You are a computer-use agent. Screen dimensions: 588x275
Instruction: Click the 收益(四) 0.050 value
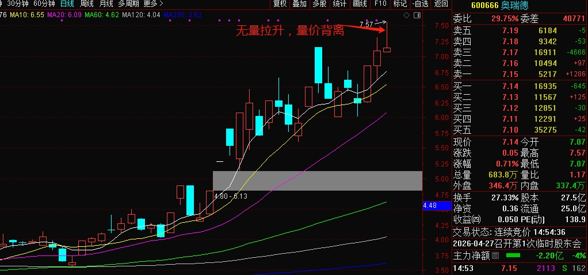(x=509, y=219)
